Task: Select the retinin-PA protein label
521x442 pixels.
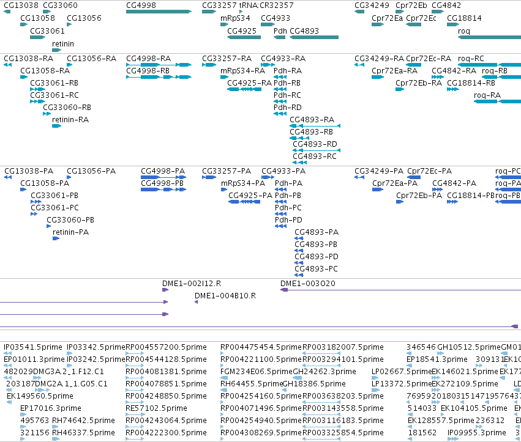Action: 71,232
